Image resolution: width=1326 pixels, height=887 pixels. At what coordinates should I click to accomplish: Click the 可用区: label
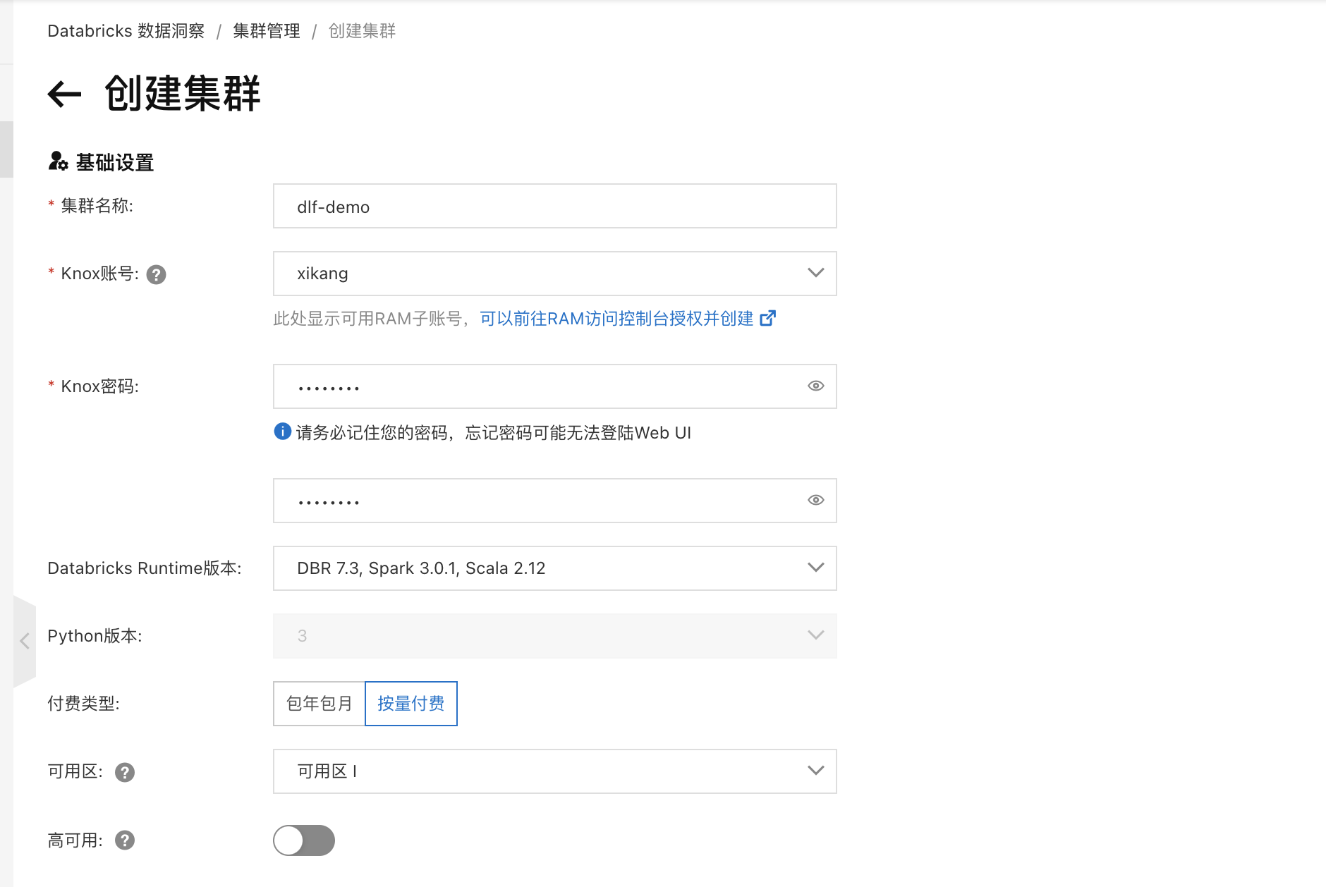click(75, 771)
